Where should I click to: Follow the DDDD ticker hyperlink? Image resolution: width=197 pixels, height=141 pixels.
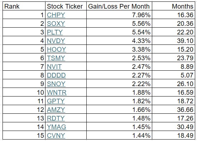coord(56,75)
